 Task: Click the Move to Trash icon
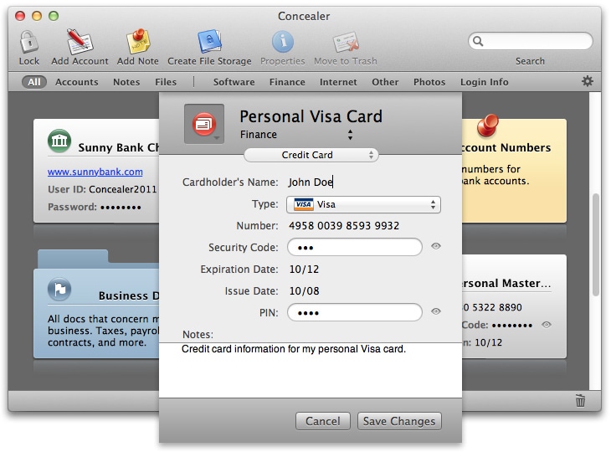[346, 42]
